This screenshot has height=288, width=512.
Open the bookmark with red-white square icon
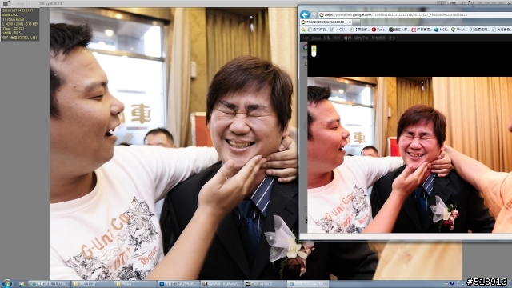422,30
